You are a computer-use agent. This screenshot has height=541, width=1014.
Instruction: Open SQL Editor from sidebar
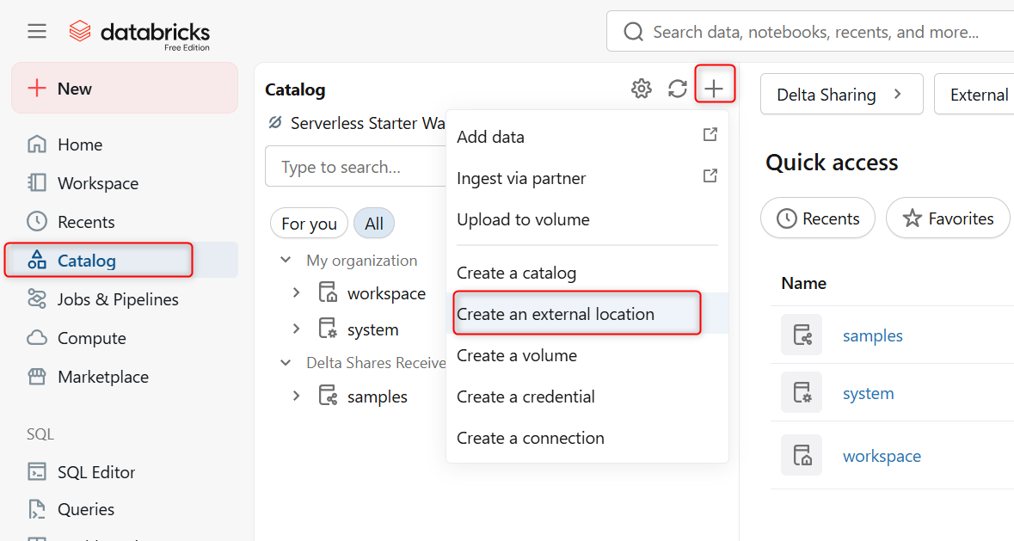coord(95,472)
